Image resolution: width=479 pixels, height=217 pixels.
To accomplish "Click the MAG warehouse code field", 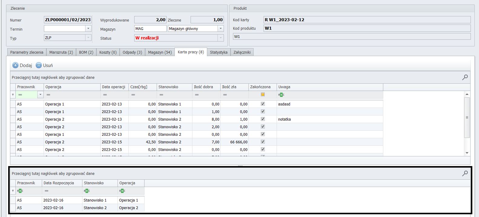I will pyautogui.click(x=150, y=28).
